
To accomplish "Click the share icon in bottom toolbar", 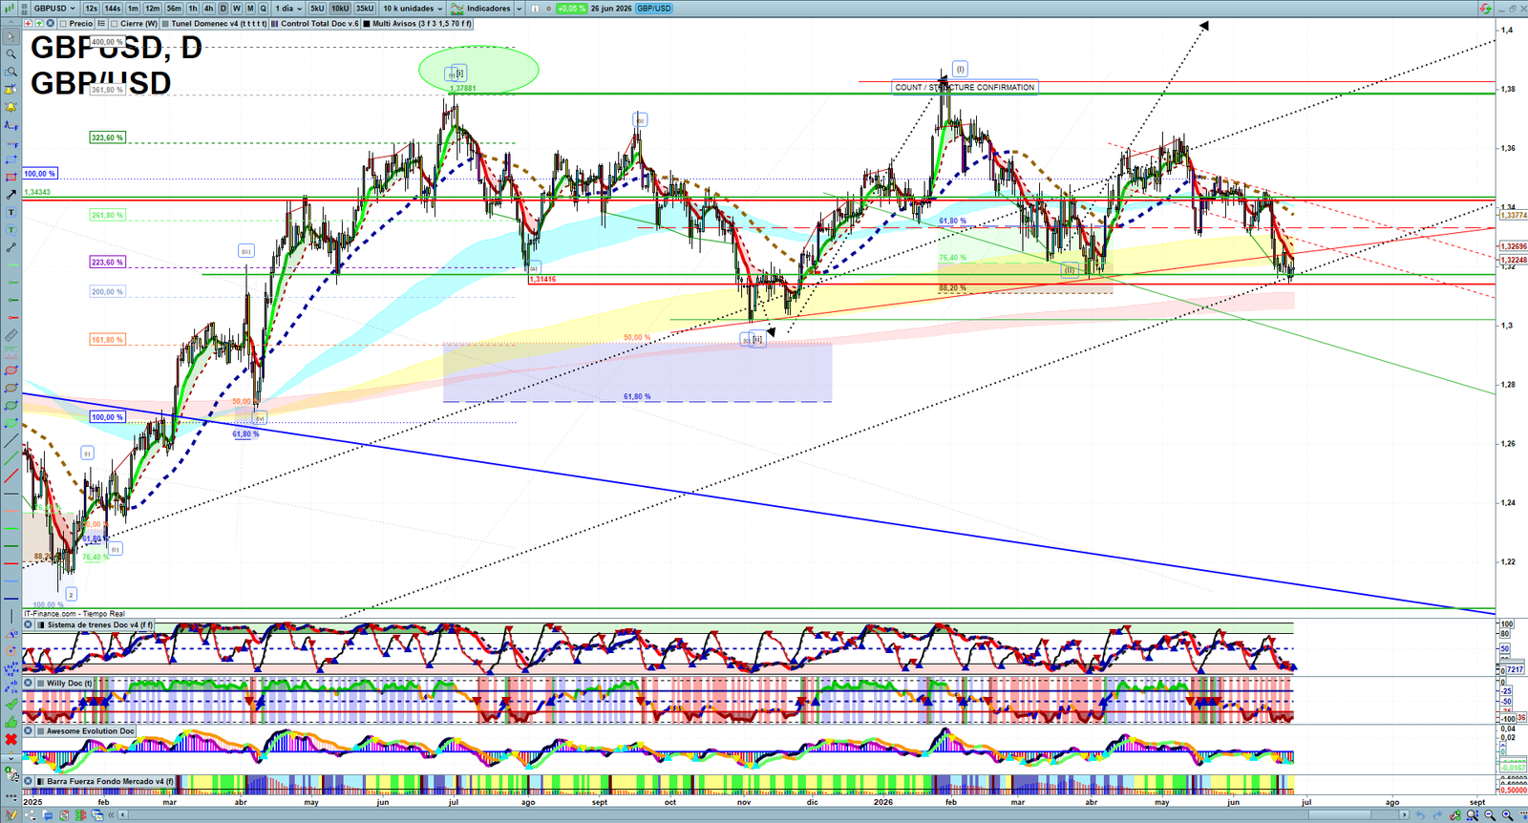I will (x=30, y=814).
